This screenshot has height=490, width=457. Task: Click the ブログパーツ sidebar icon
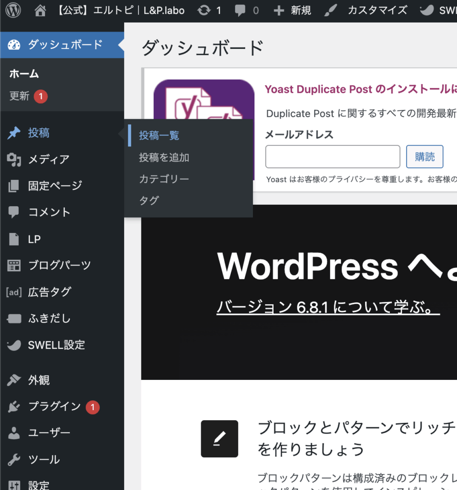pos(14,266)
